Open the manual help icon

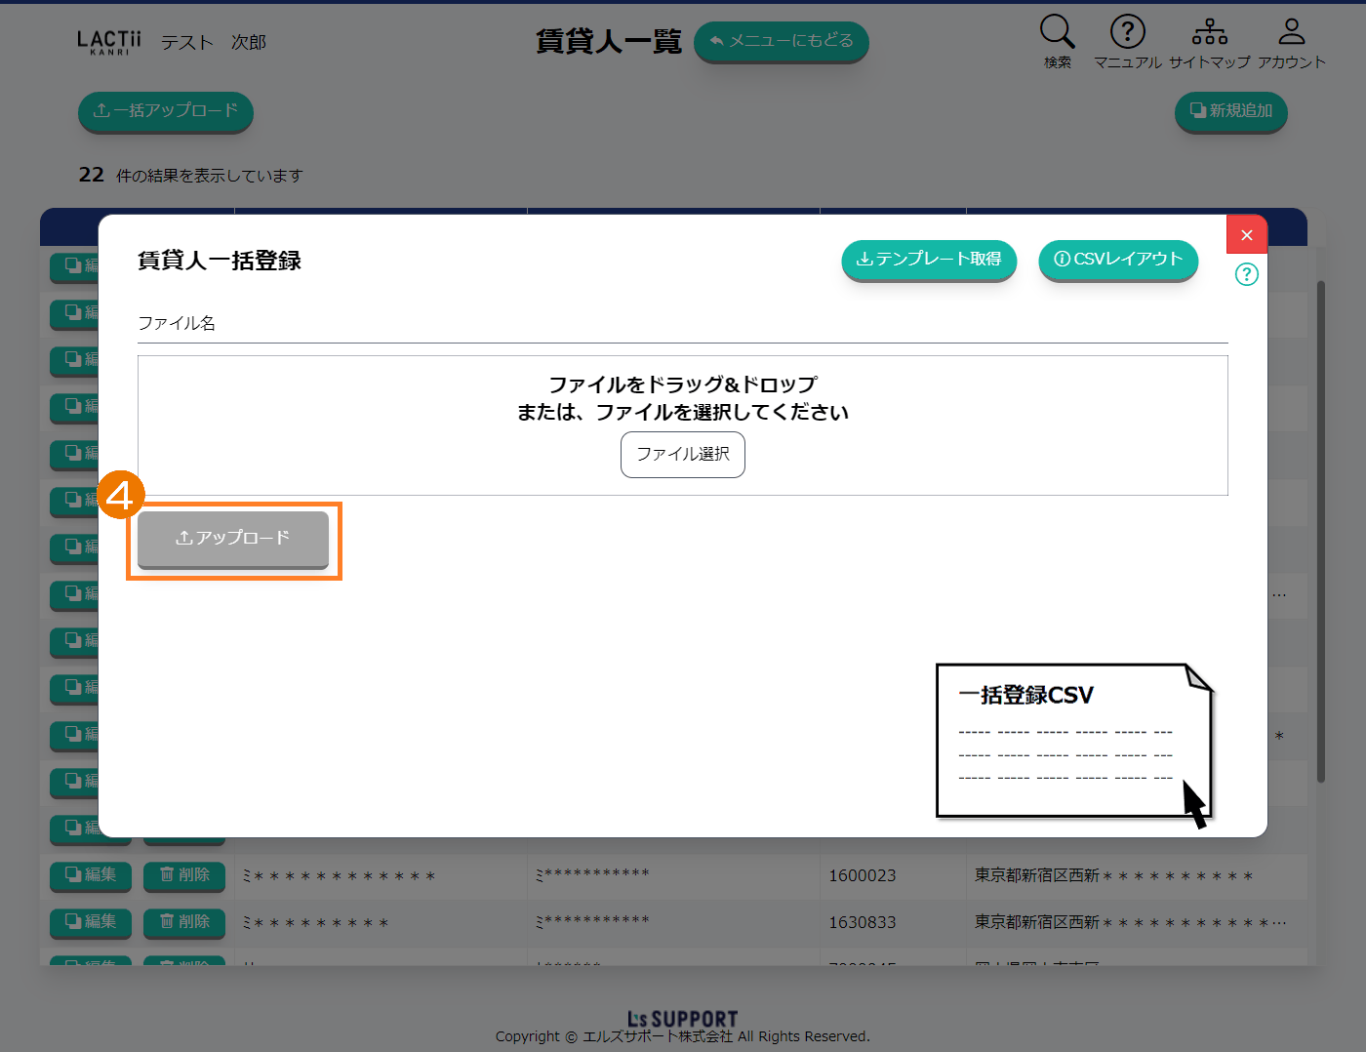point(1127,32)
